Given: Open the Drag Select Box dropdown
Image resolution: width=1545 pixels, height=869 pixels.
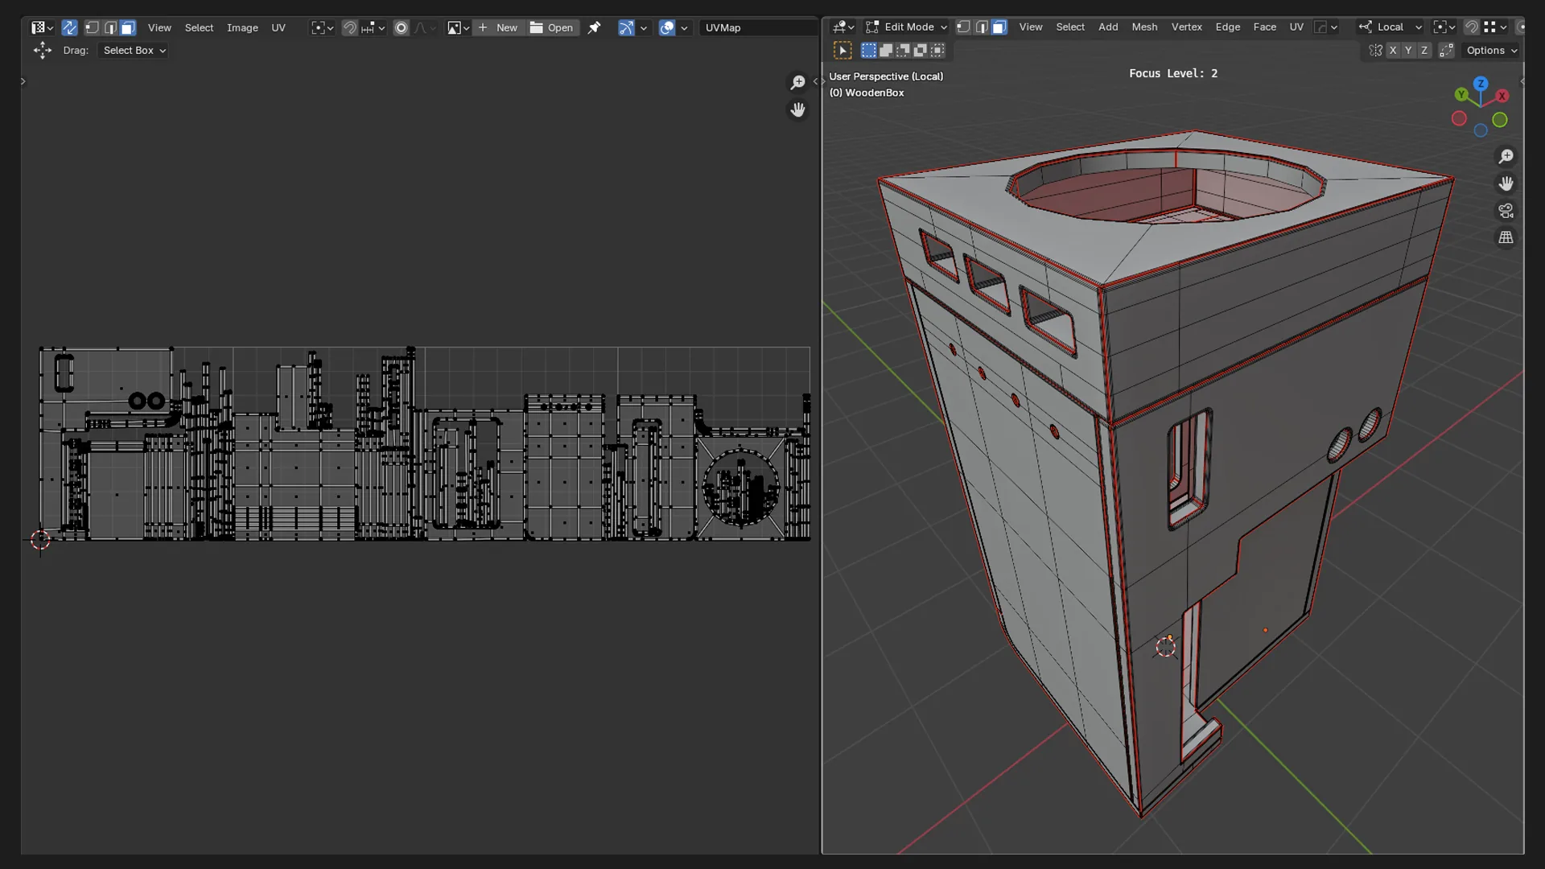Looking at the screenshot, I should (x=133, y=50).
